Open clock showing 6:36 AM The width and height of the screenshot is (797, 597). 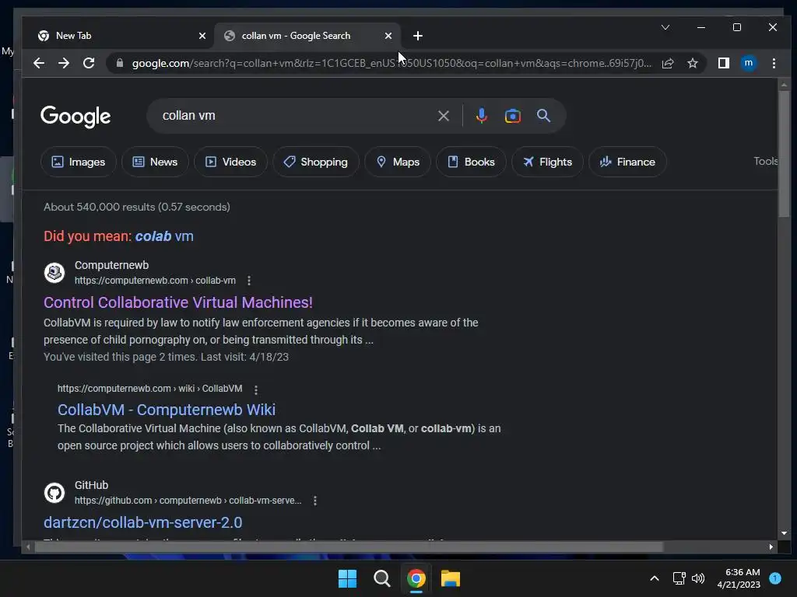[x=739, y=578]
